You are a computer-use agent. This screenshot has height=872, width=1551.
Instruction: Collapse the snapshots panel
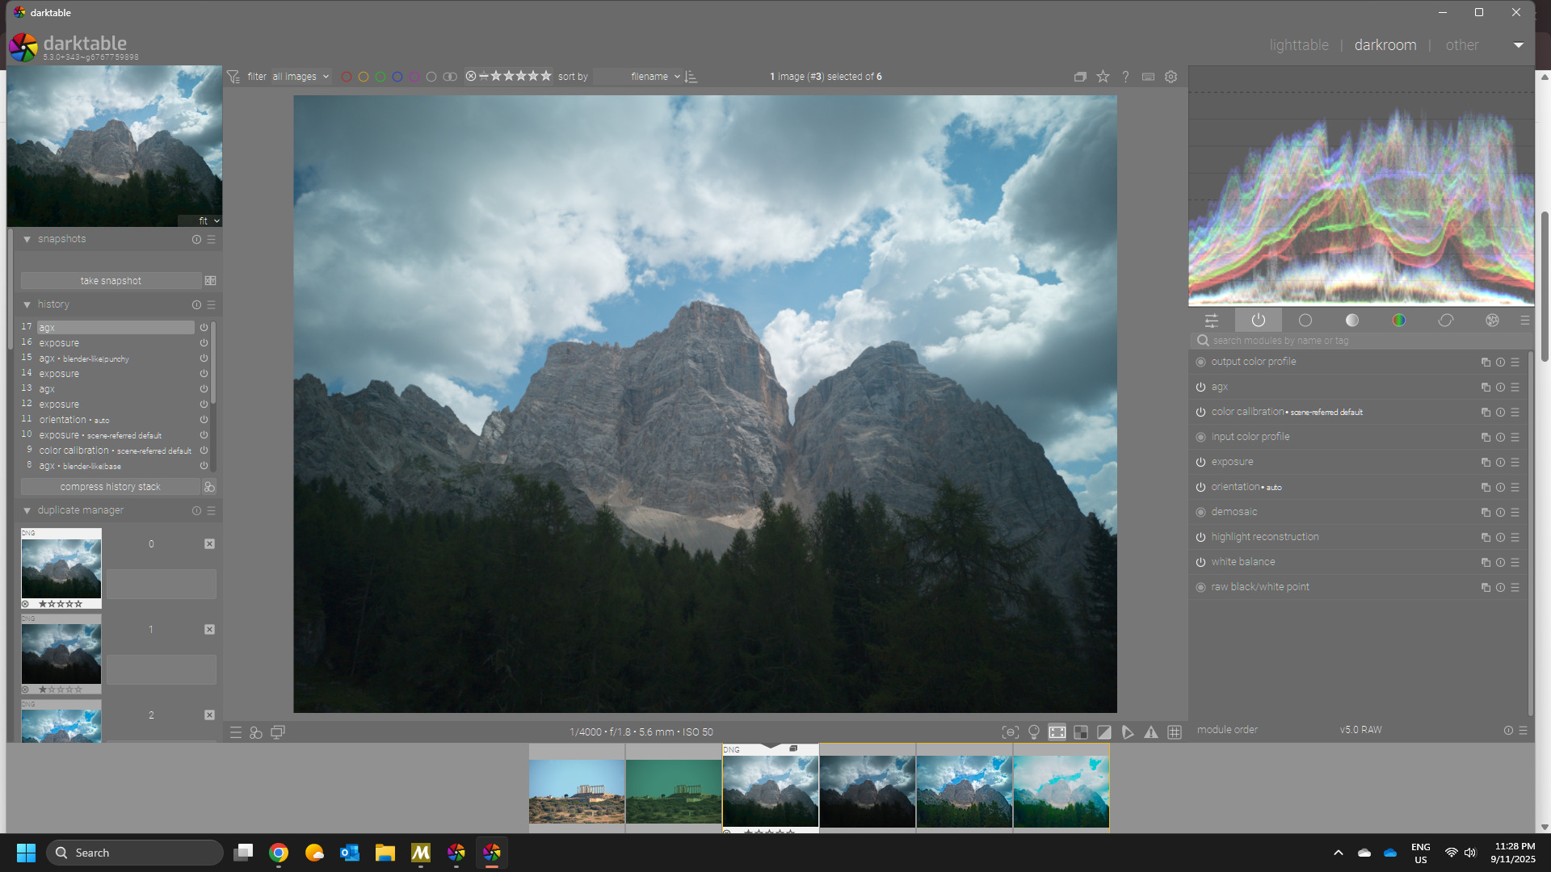27,239
